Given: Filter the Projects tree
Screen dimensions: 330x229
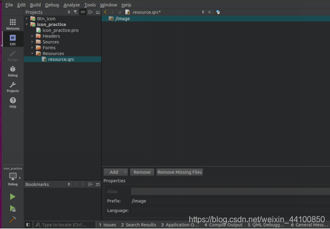Looking at the screenshot, I should [75, 12].
